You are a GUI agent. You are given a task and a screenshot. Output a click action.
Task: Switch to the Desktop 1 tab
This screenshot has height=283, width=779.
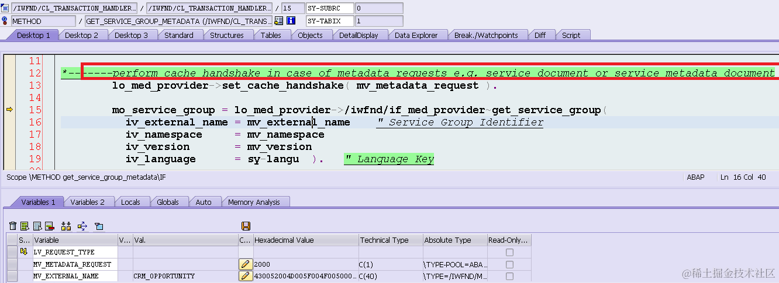[x=33, y=35]
